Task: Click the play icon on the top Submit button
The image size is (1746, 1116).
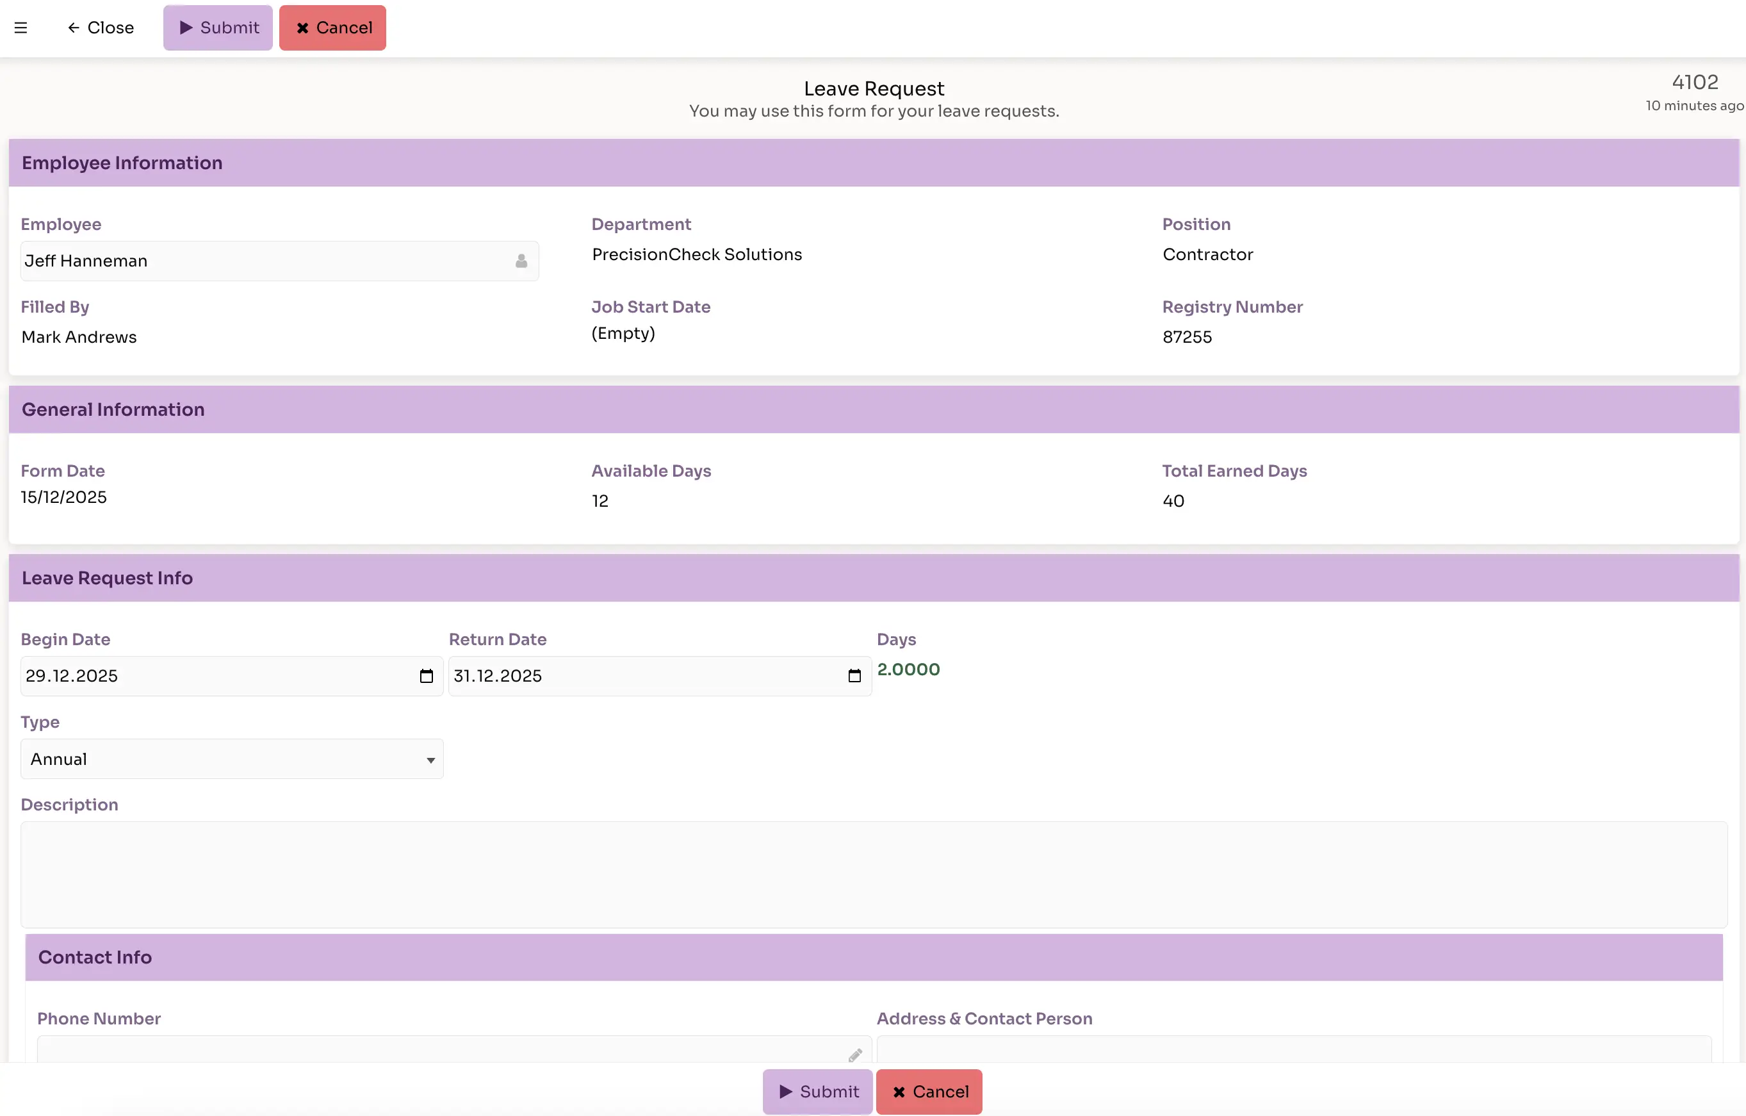Action: click(186, 28)
